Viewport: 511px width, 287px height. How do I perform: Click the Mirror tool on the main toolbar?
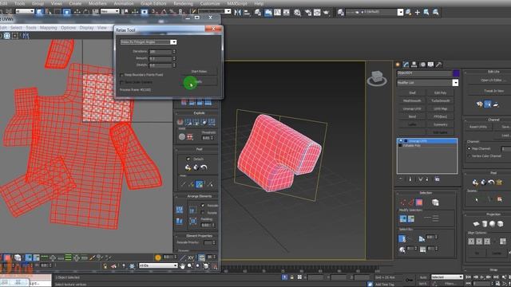pyautogui.click(x=238, y=13)
